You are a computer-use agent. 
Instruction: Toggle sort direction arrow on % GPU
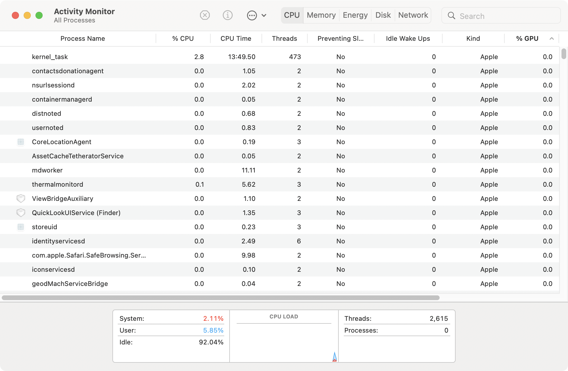(552, 38)
